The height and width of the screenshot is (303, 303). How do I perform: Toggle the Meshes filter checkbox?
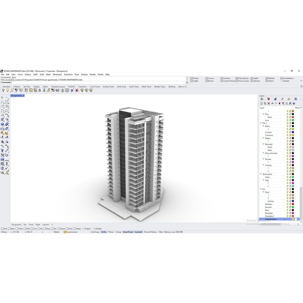267,78
